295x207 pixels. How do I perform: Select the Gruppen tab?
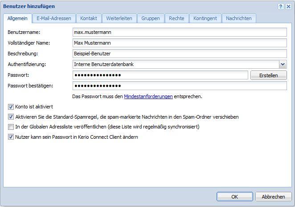click(151, 18)
